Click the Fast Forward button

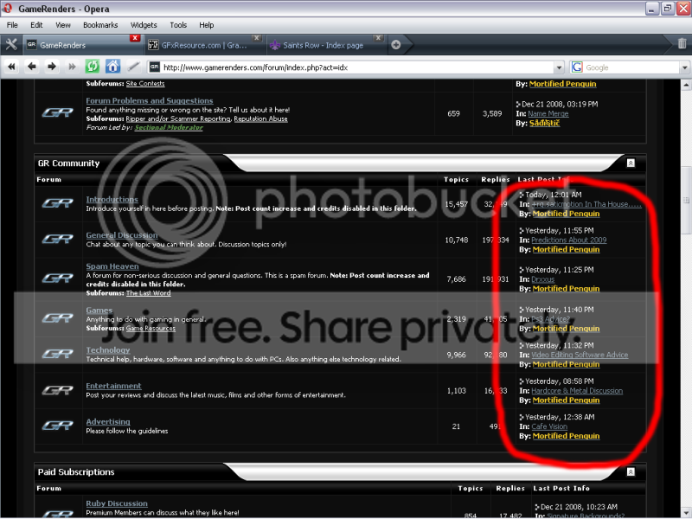72,67
